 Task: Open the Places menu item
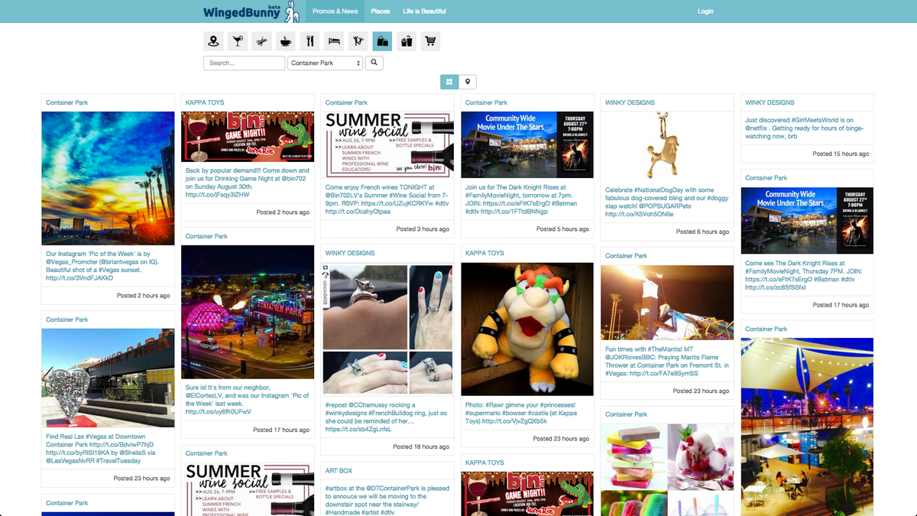coord(381,11)
